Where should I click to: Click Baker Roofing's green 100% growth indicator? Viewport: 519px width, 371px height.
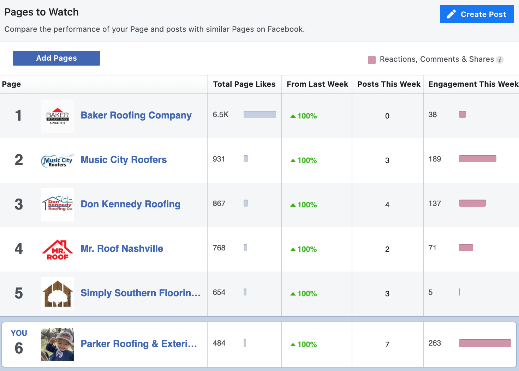(x=304, y=116)
